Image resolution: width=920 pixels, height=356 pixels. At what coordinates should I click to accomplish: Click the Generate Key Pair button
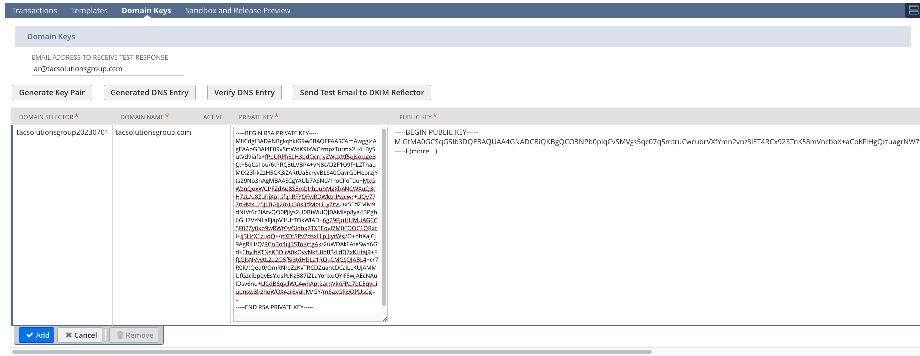tap(52, 93)
